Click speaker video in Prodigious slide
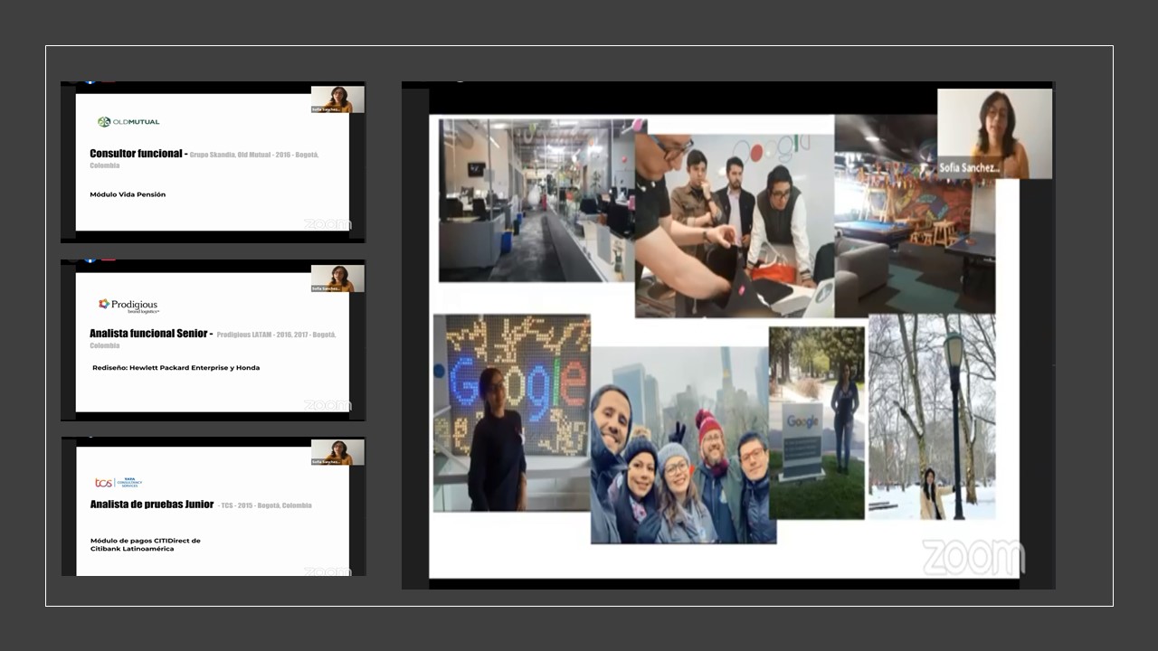The image size is (1158, 651). coord(337,278)
